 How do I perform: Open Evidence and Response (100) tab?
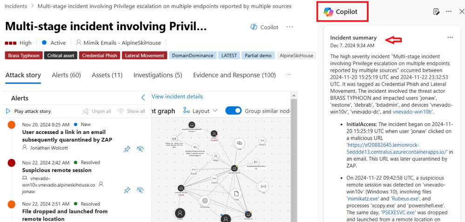point(234,75)
